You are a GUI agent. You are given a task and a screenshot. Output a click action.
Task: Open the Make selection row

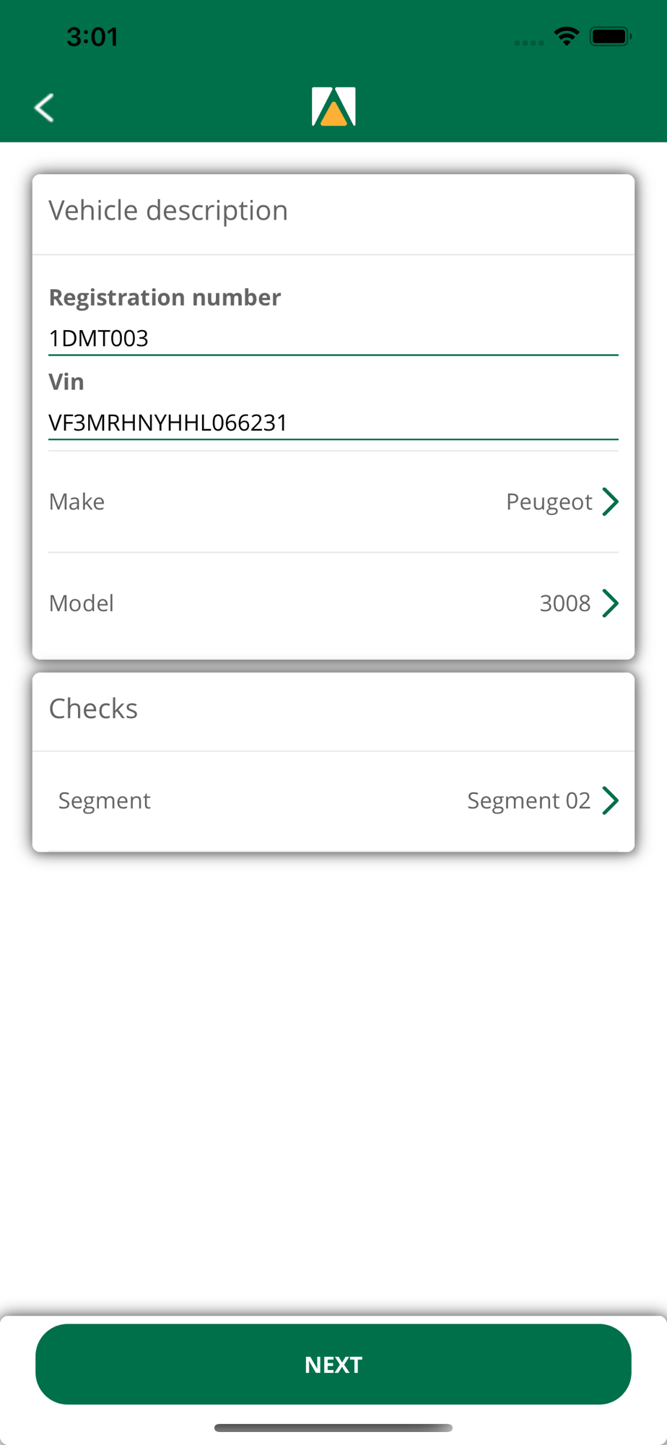click(333, 501)
